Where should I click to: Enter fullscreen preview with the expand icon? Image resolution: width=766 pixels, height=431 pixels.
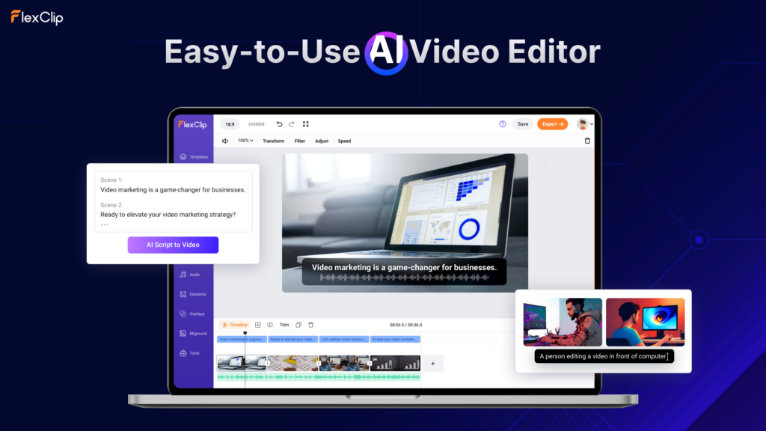point(305,124)
